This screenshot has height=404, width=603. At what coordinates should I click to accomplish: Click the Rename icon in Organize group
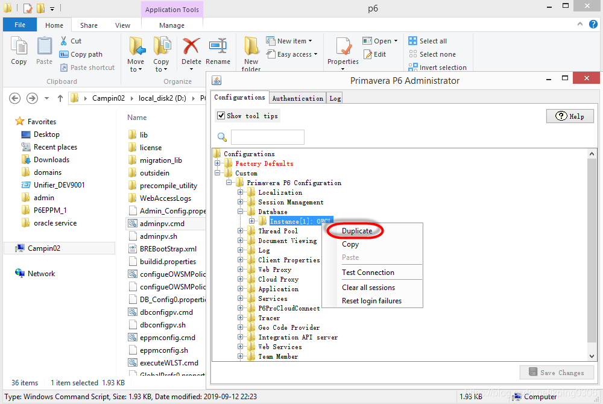tap(218, 46)
